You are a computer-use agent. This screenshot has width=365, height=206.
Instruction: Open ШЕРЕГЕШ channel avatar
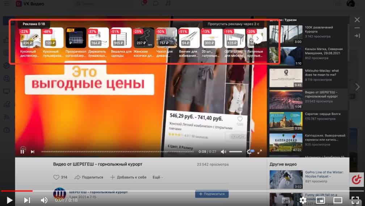pyautogui.click(x=60, y=193)
